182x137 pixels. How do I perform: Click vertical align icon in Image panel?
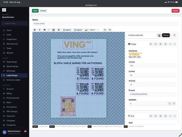[x=166, y=44]
